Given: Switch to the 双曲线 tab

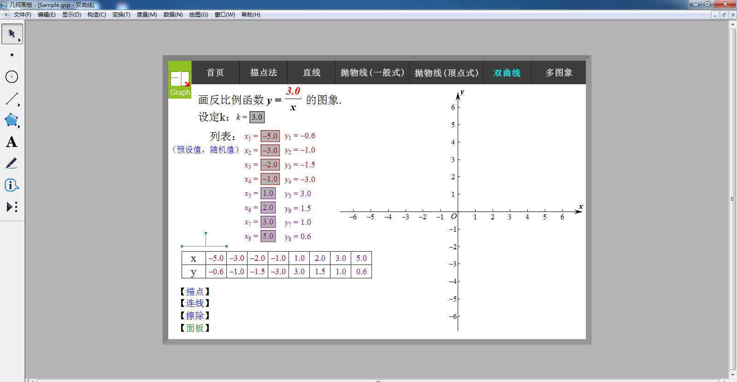Looking at the screenshot, I should click(507, 73).
